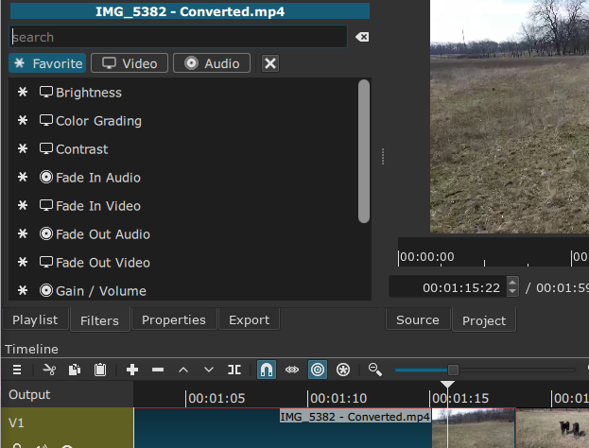The width and height of the screenshot is (589, 448).
Task: Click the filter list scrollbar
Action: (x=364, y=151)
